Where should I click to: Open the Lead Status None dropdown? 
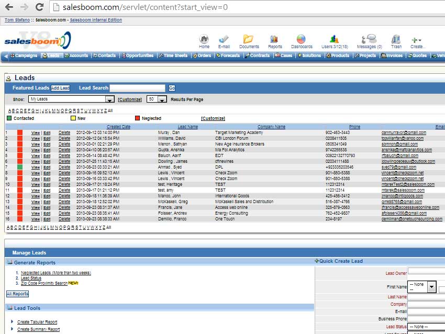point(426,327)
